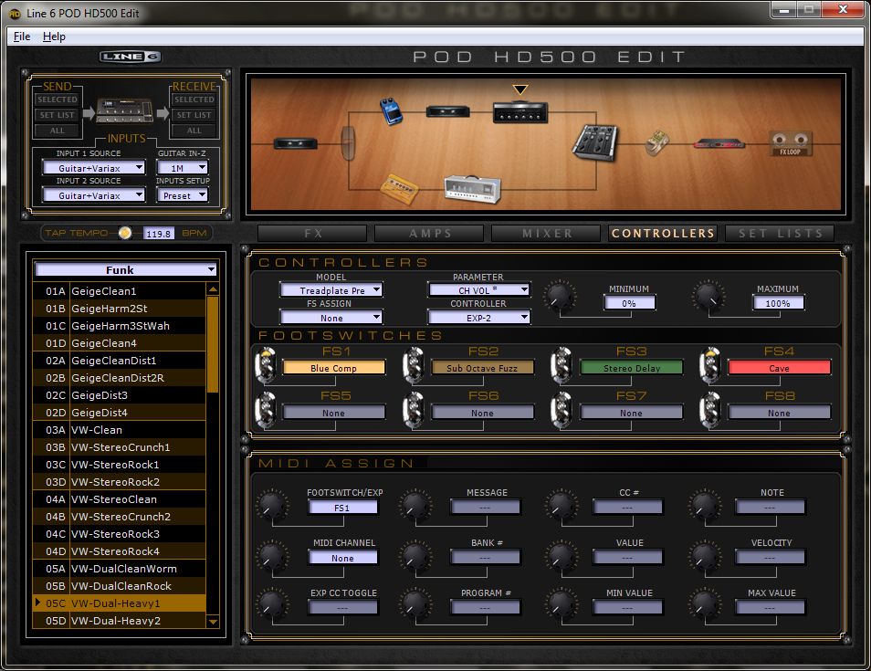Click the BANK # knob
Screen dimensions: 871x671
click(x=415, y=555)
